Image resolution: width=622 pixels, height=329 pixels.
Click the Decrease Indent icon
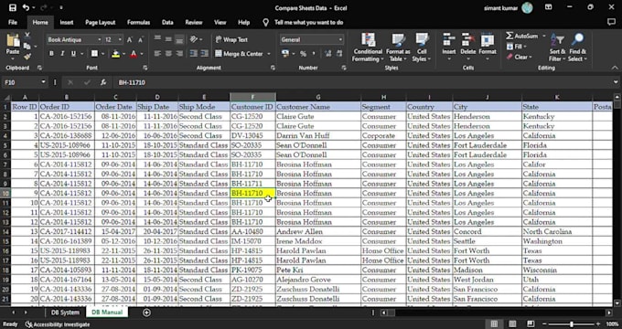pos(194,54)
